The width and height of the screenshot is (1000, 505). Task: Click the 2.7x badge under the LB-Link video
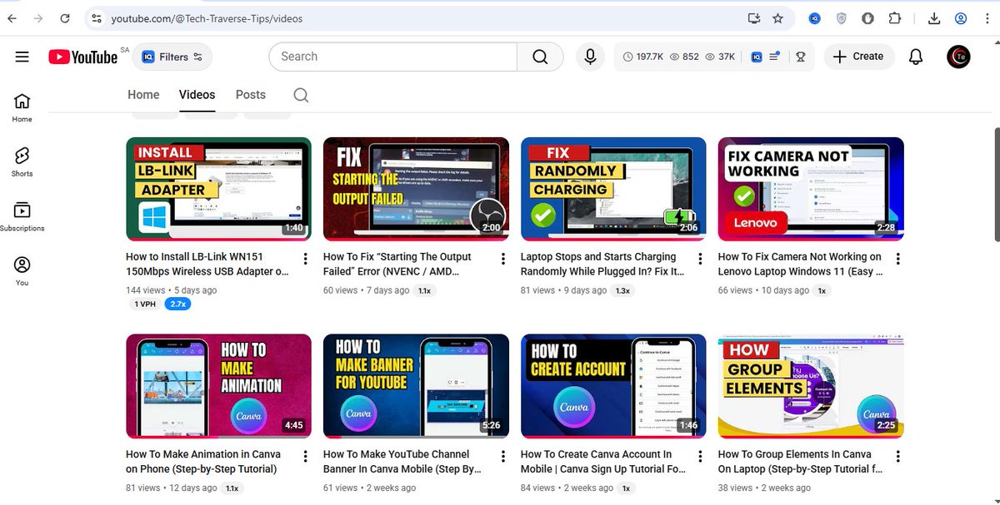(x=178, y=304)
